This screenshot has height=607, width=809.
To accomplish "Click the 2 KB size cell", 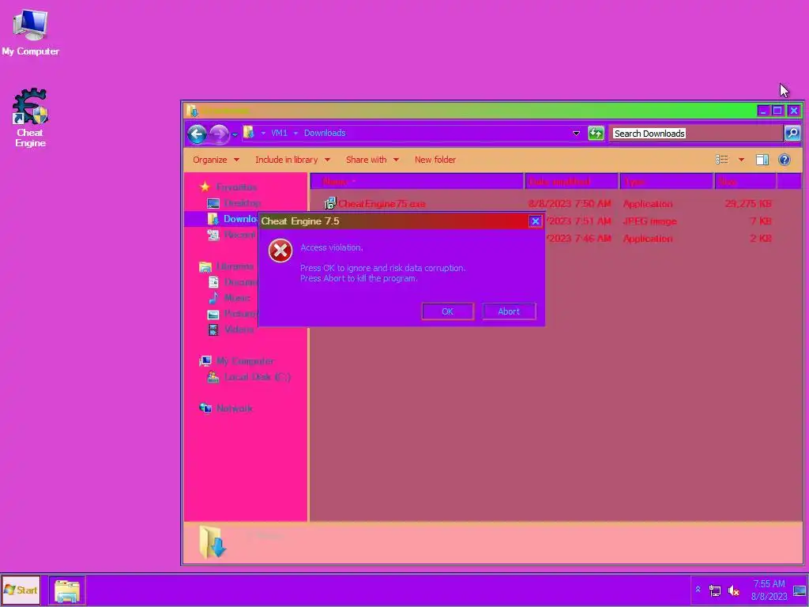I will click(x=761, y=239).
